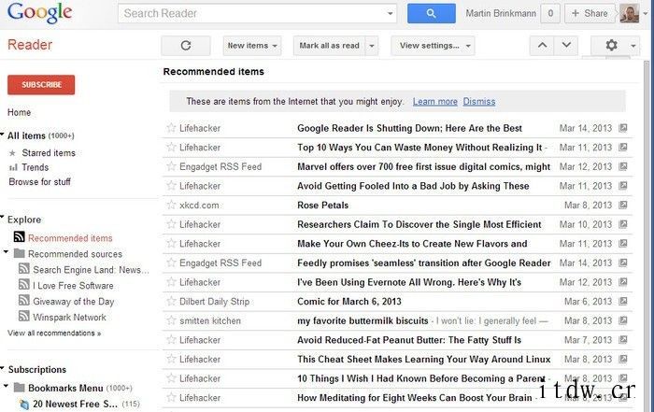
Task: Click the Mark all as read button
Action: pyautogui.click(x=329, y=46)
